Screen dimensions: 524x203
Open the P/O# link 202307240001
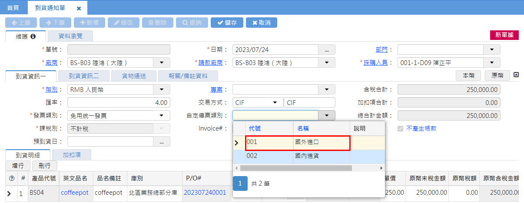[205, 192]
